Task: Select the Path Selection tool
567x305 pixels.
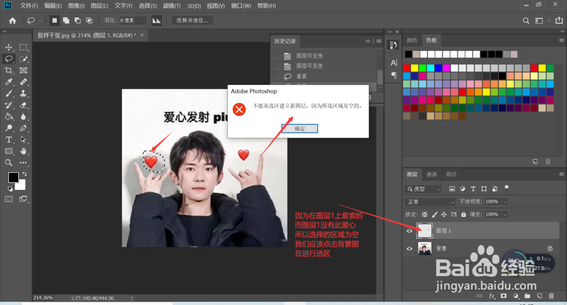Action: click(23, 140)
